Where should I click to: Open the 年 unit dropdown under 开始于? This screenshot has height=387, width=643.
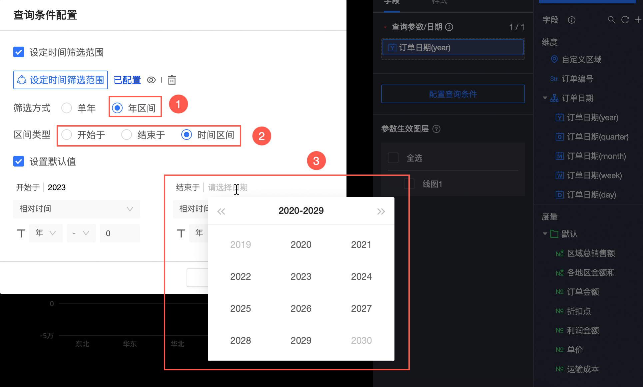[x=46, y=233]
